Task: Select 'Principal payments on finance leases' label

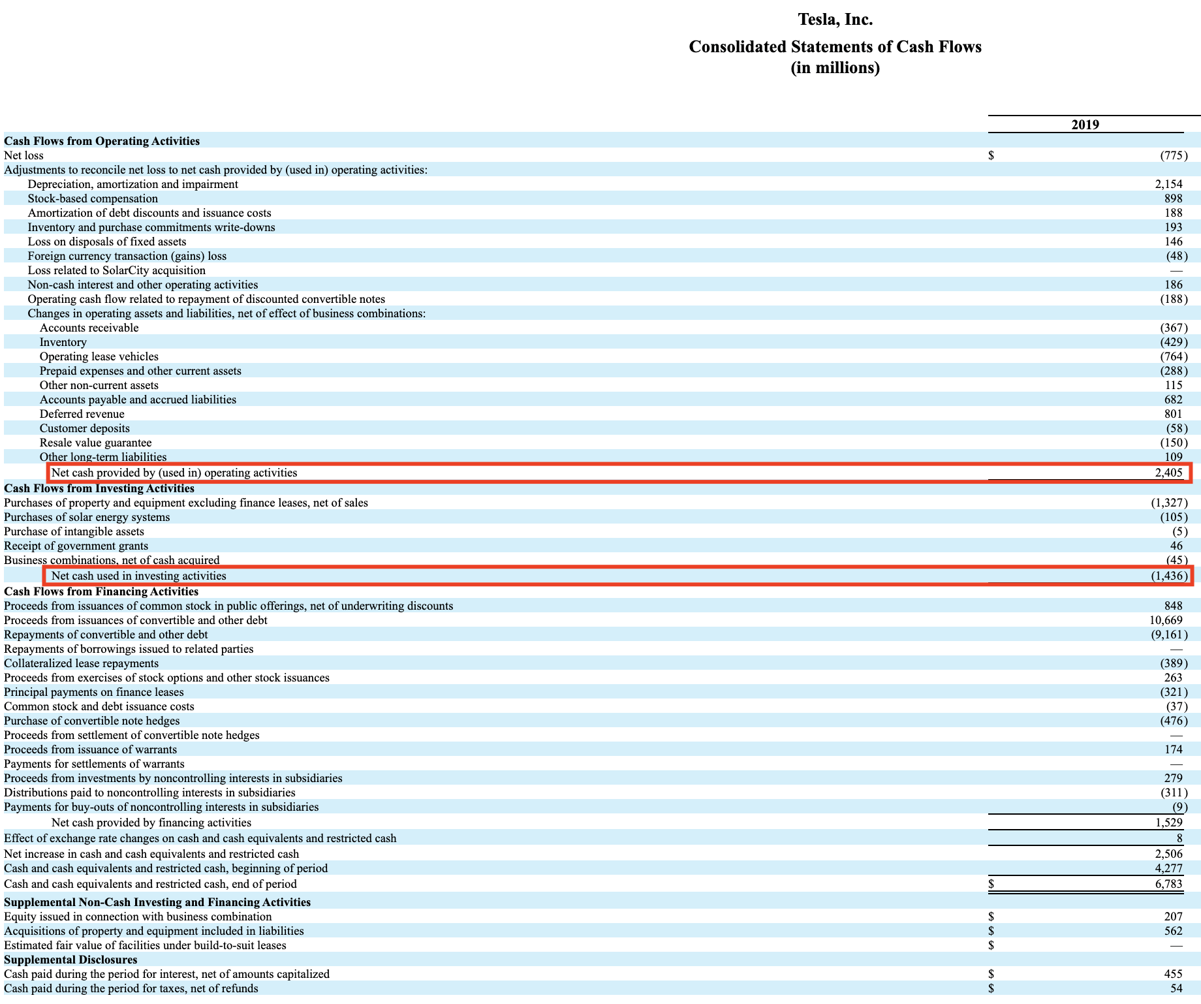Action: [x=94, y=692]
